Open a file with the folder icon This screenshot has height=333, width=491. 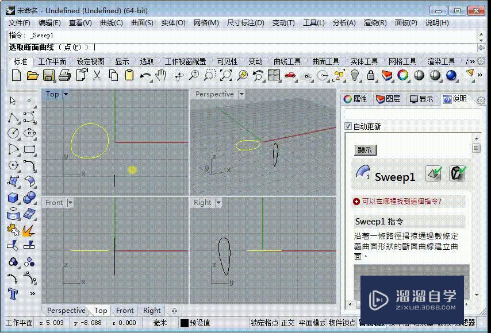tap(32, 75)
